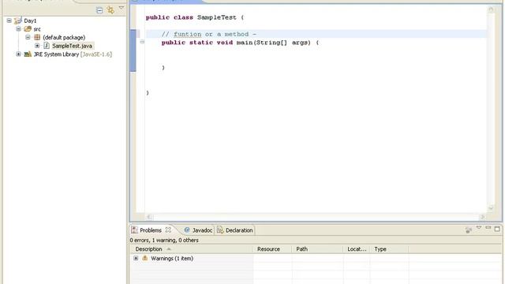Viewport: 505px width, 284px height.
Task: Collapse the default package node
Action: click(x=28, y=37)
